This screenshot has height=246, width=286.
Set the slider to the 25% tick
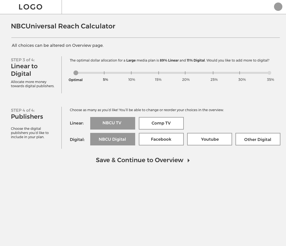click(x=213, y=73)
